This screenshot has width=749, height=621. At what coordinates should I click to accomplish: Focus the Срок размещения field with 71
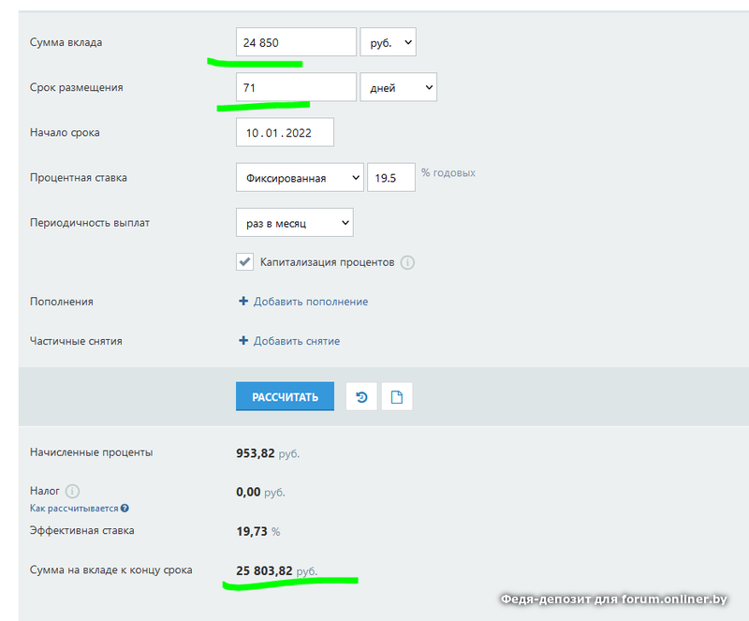[296, 87]
